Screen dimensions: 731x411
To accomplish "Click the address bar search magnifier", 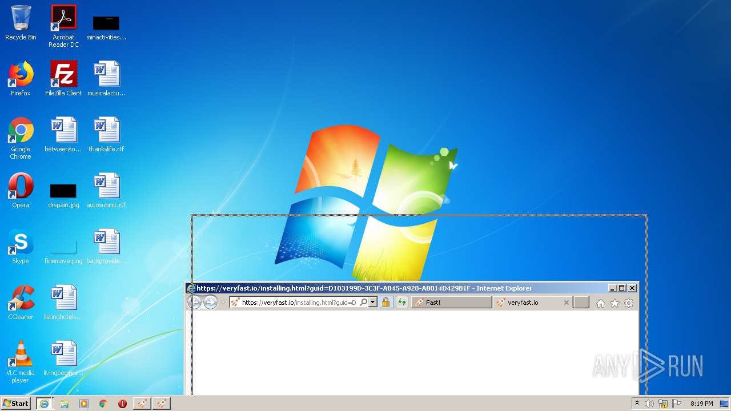I will point(363,303).
